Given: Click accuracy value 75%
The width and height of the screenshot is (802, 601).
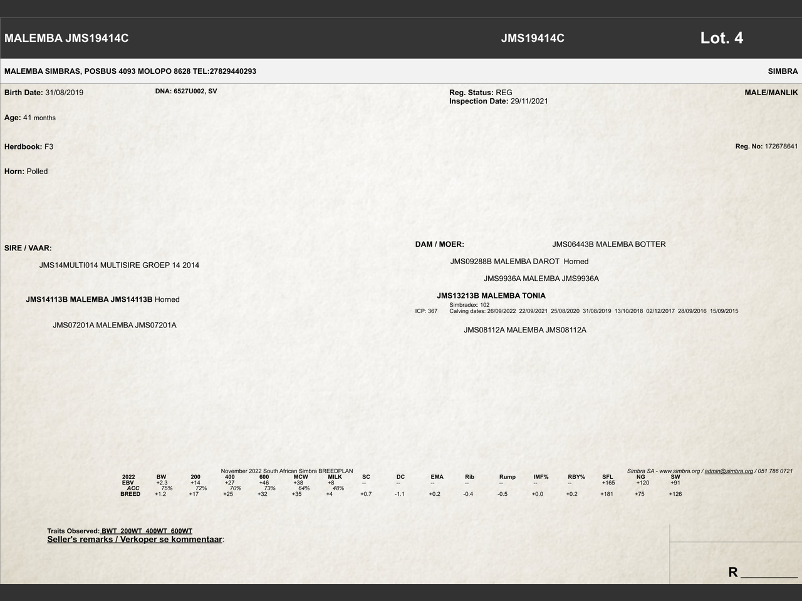Looking at the screenshot, I should coord(167,488).
